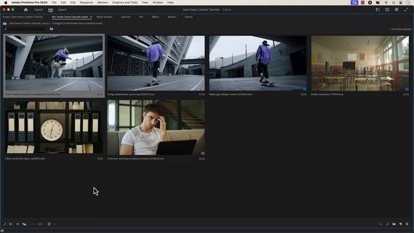Click the Wi-Fi icon in menu bar
This screenshot has height=233, width=414.
tap(386, 3)
